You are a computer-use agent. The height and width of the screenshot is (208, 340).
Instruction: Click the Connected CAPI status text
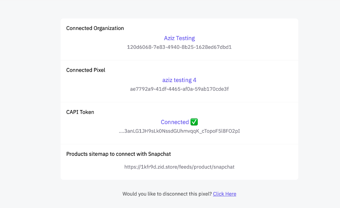175,122
